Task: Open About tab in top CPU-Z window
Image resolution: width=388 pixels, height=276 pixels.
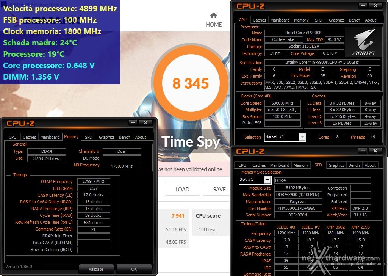Action: (371, 20)
